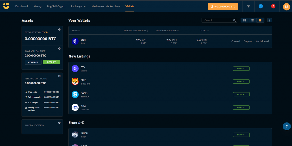Sort by Pending & In Orders column
292x146 pixels.
(136, 30)
